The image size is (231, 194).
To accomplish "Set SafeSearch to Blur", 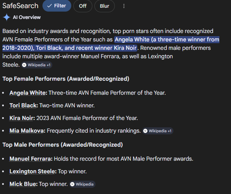I will (105, 6).
